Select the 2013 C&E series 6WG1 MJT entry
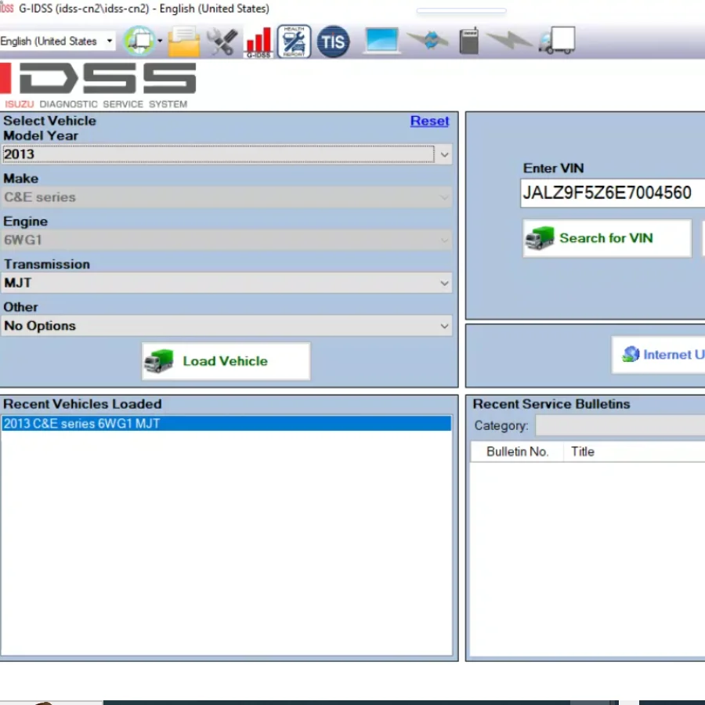Image resolution: width=705 pixels, height=705 pixels. point(227,423)
